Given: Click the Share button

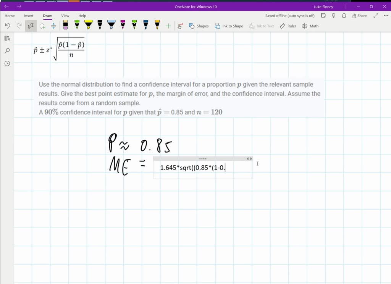Looking at the screenshot, I should [359, 16].
